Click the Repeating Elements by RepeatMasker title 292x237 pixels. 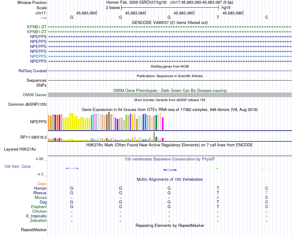170,225
